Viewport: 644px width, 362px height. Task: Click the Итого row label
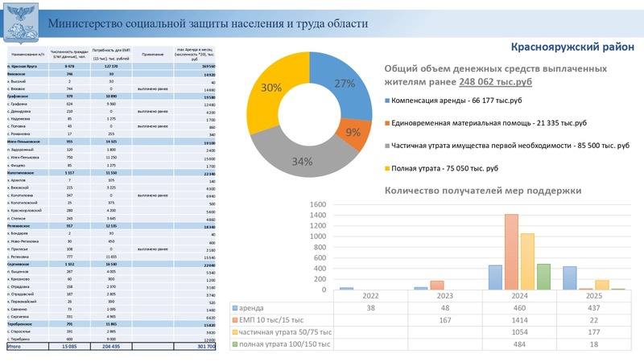14,347
